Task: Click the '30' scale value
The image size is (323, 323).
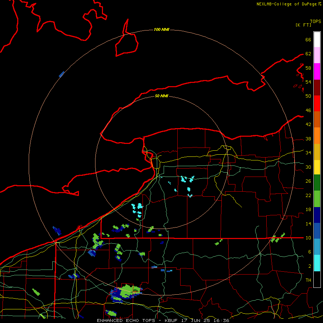Action: (308, 167)
